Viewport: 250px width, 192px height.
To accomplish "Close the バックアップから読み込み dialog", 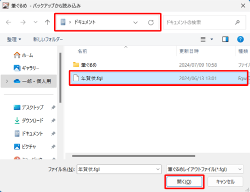I will click(x=243, y=5).
